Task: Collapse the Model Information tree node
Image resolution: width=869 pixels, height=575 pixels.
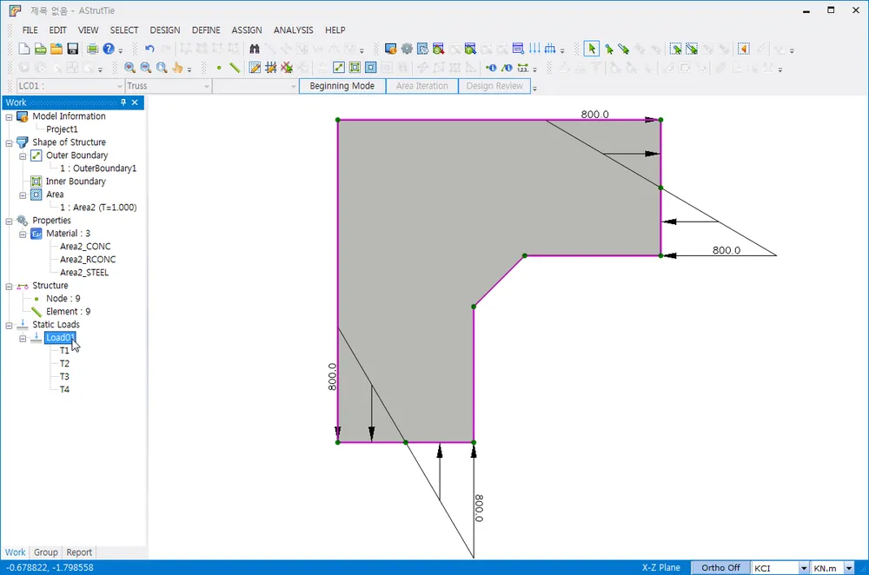Action: 9,117
